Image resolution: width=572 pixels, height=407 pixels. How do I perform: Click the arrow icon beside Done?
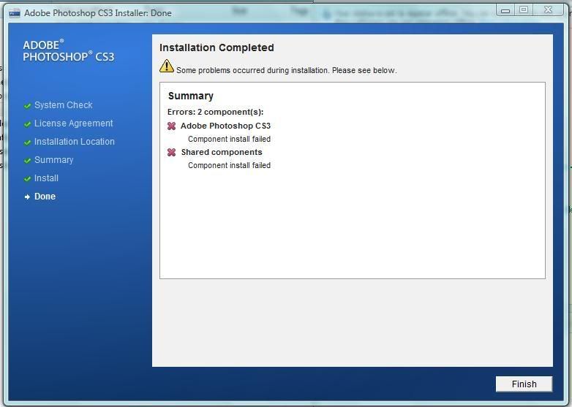pyautogui.click(x=27, y=197)
